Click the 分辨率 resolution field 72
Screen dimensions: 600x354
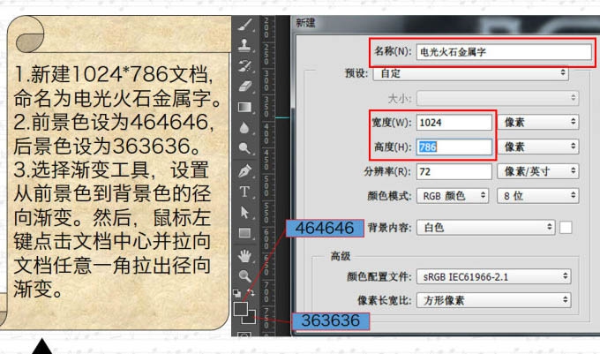[454, 171]
